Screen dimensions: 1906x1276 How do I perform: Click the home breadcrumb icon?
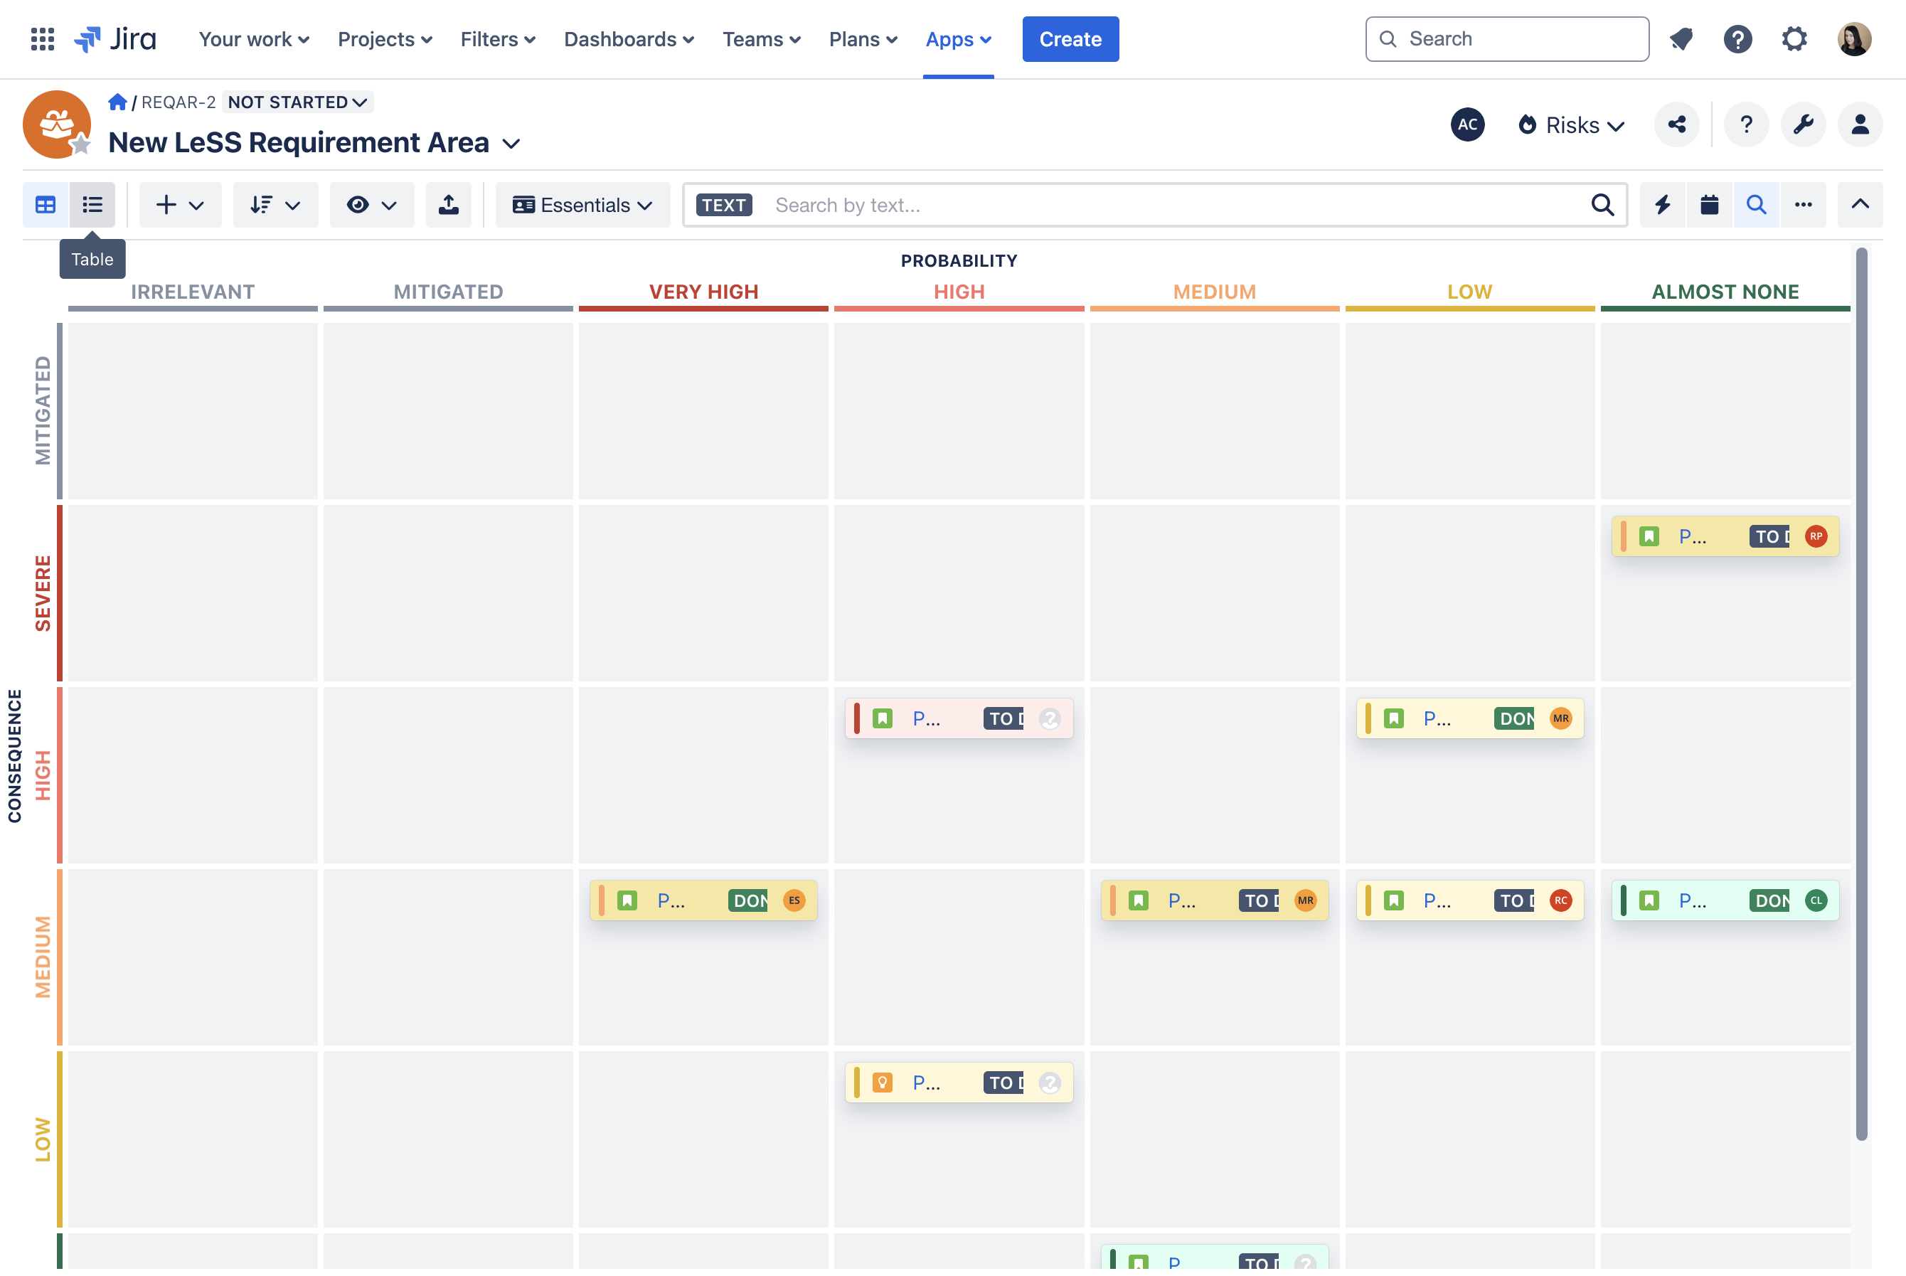(x=117, y=102)
